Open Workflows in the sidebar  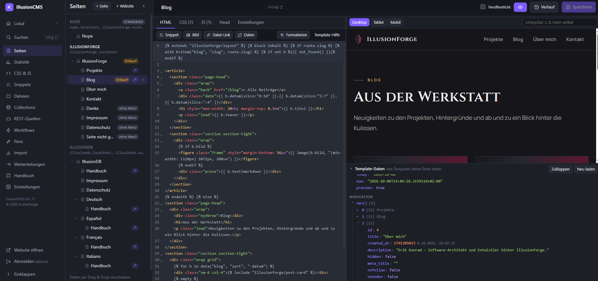point(32,130)
